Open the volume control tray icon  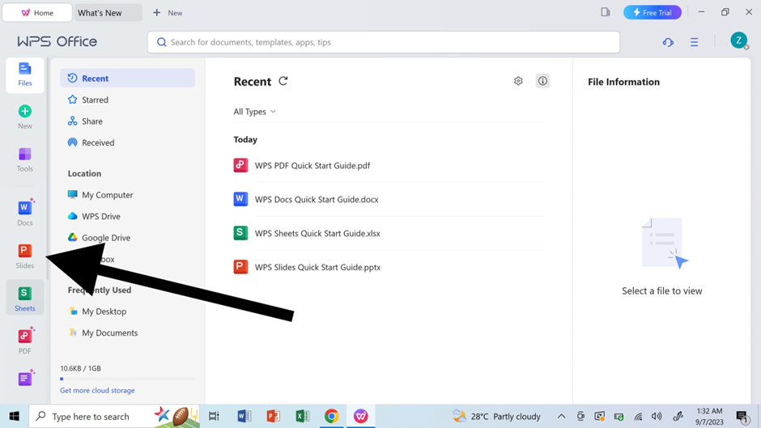coord(657,417)
